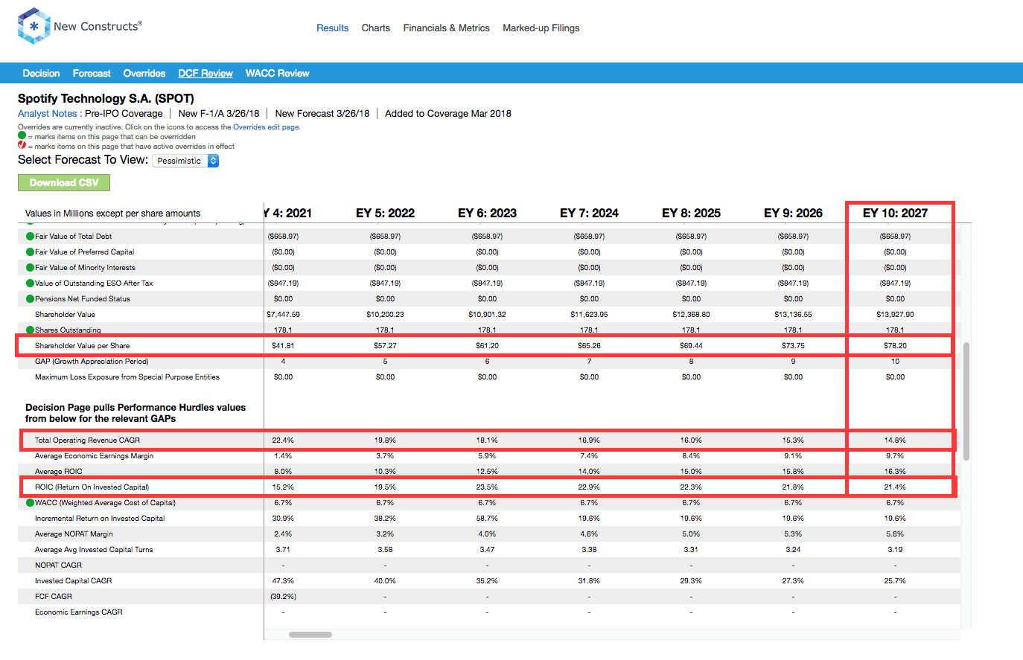This screenshot has height=660, width=1023.
Task: Click Maximum Loss Exposure from Special Purpose Entities label
Action: click(127, 377)
